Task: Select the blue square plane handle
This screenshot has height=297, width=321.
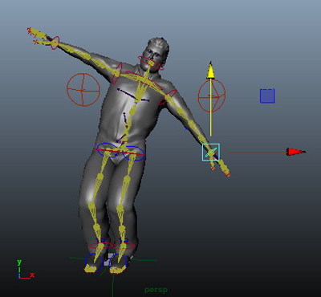Action: click(x=267, y=96)
